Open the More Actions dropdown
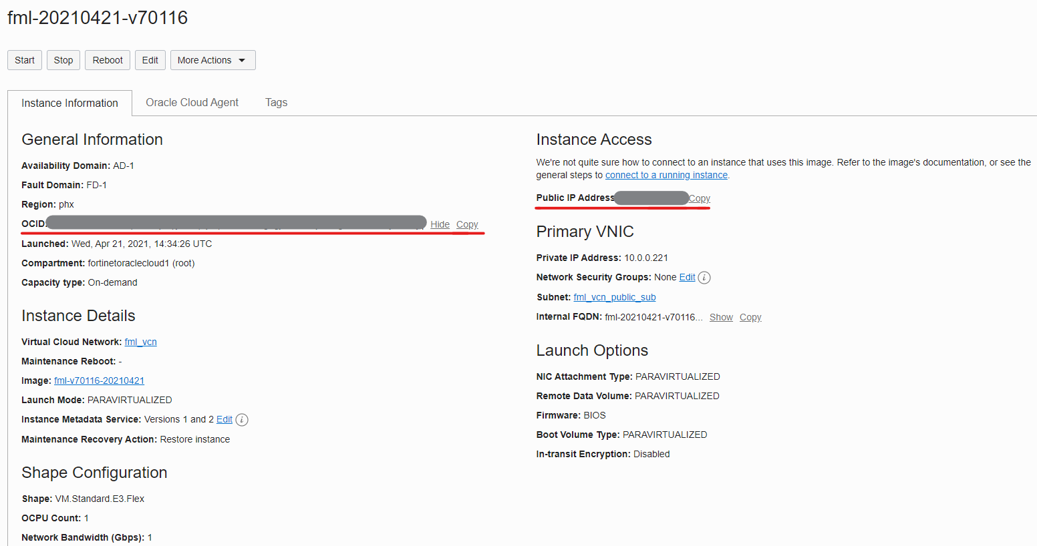Screen dimensions: 1037x546 [212, 60]
